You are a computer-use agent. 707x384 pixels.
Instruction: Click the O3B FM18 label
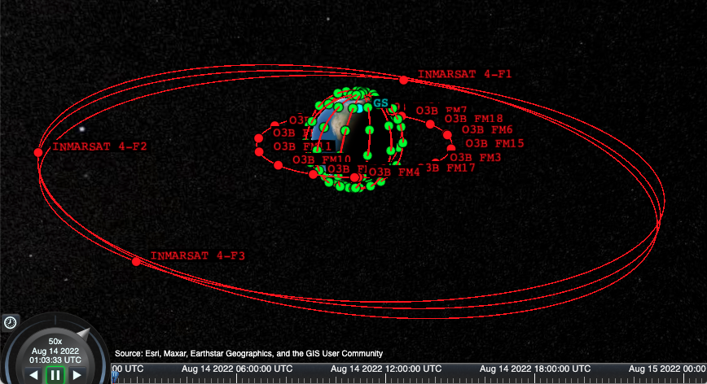(473, 119)
